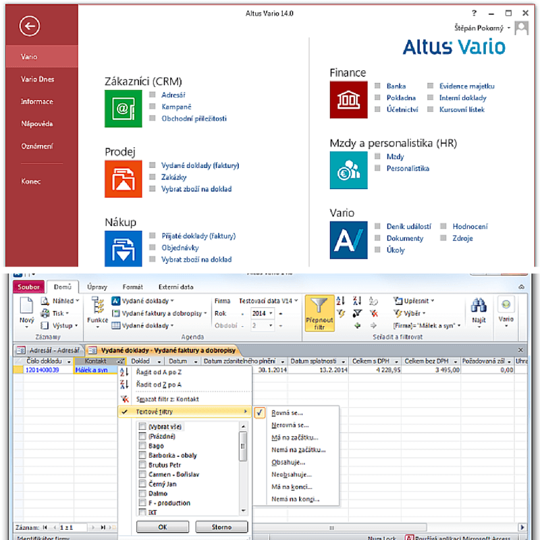Open Vydané doklady (faktury) link
Viewport: 540px width, 540px height.
pos(200,165)
